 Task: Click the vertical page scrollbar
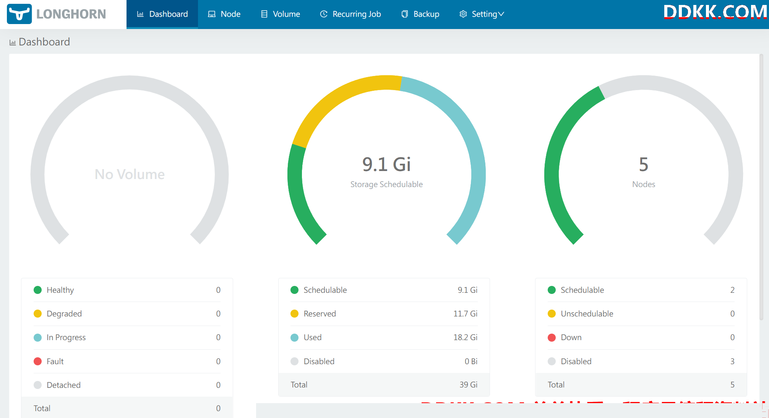click(x=761, y=187)
